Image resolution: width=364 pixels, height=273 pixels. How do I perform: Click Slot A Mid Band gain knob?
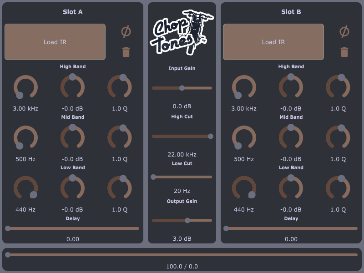coord(72,136)
